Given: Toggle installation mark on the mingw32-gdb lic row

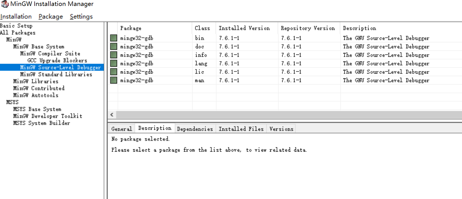Looking at the screenshot, I should coord(113,72).
